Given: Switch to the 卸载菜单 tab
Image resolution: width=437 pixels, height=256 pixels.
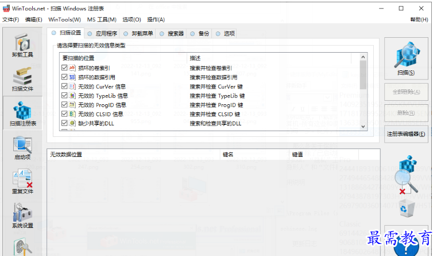Looking at the screenshot, I should point(138,34).
